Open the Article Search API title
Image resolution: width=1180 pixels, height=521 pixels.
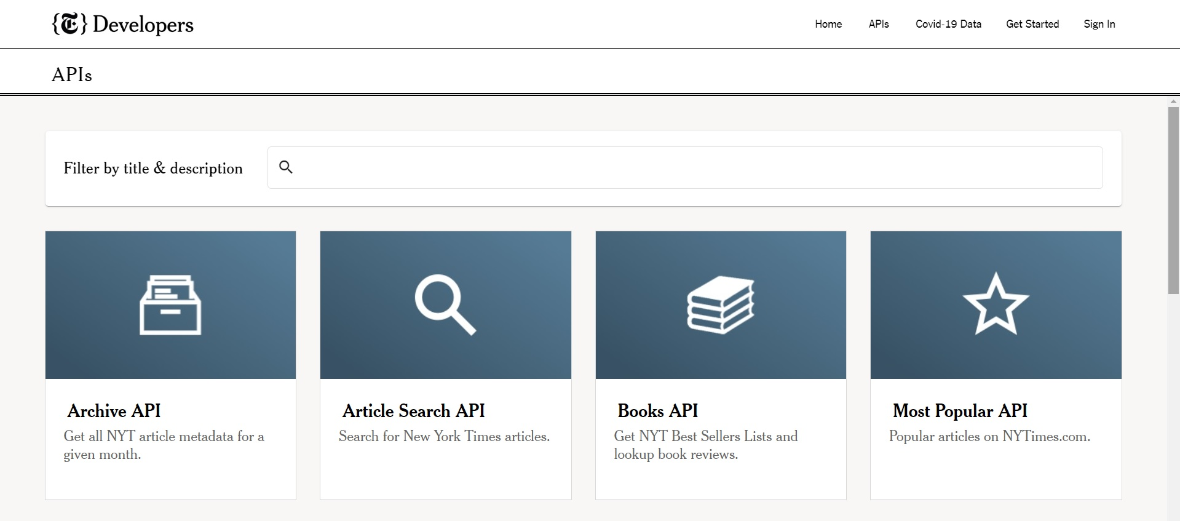point(414,410)
